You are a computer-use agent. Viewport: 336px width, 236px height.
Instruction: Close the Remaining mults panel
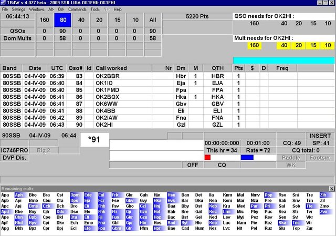click(x=331, y=188)
